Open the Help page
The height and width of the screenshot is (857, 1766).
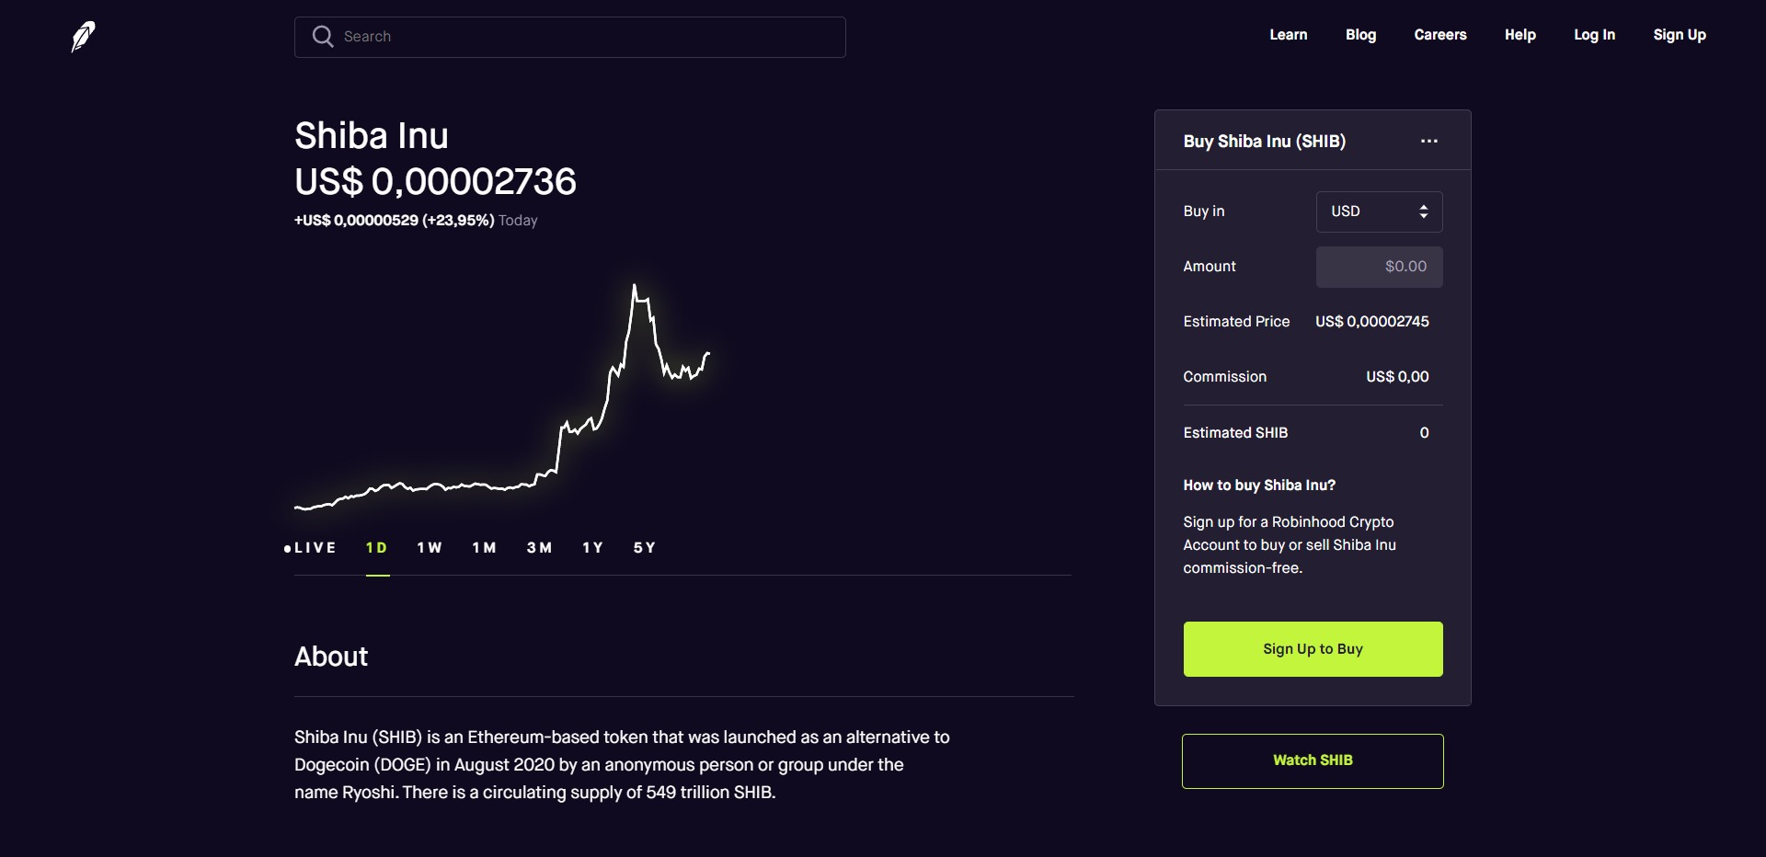(x=1519, y=35)
